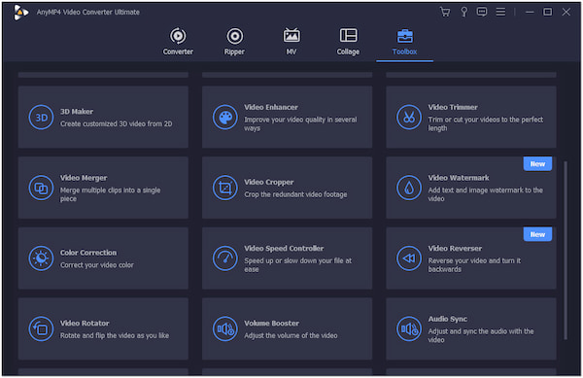The height and width of the screenshot is (378, 583).
Task: Click the Video Enhancer palette icon
Action: [225, 118]
